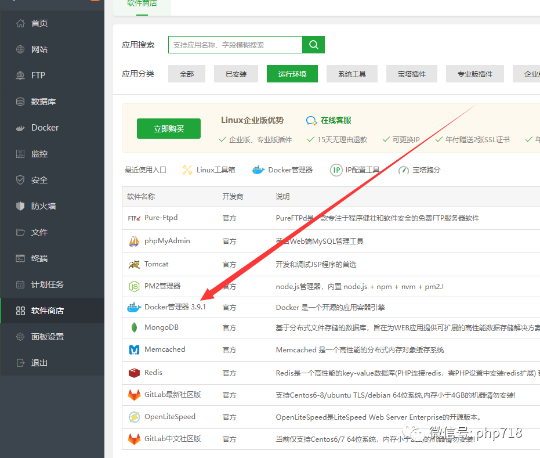Click the gear icon beside 面板设置
Screen dimensions: 540x458
[x=20, y=337]
